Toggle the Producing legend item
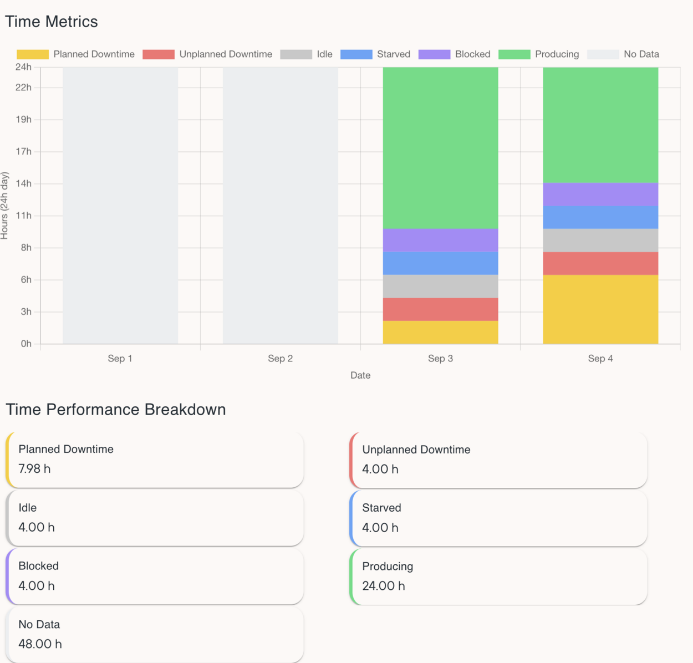The width and height of the screenshot is (693, 663). (x=538, y=54)
